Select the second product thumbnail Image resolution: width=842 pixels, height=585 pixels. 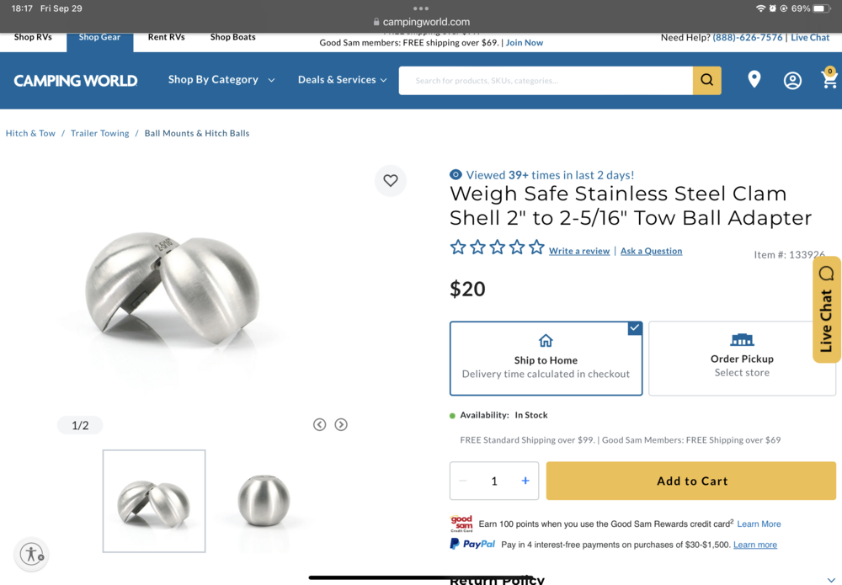point(264,500)
